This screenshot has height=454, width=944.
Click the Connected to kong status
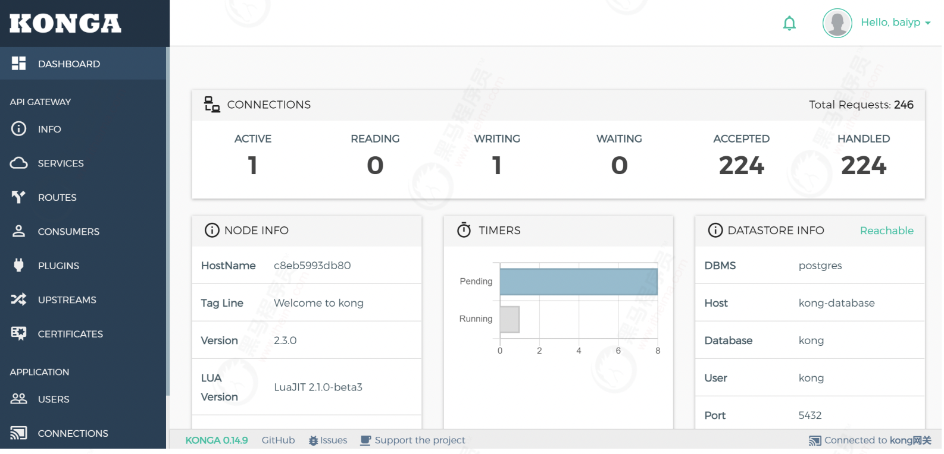coord(870,440)
